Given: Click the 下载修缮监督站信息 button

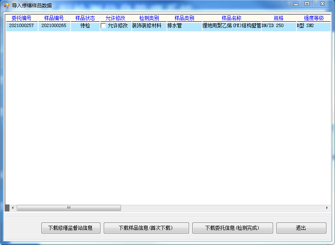Looking at the screenshot, I should (71, 228).
